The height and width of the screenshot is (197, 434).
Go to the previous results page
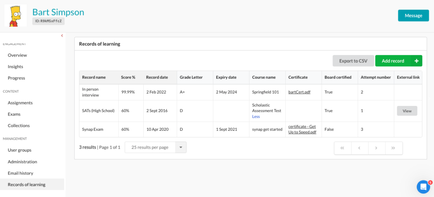360,148
